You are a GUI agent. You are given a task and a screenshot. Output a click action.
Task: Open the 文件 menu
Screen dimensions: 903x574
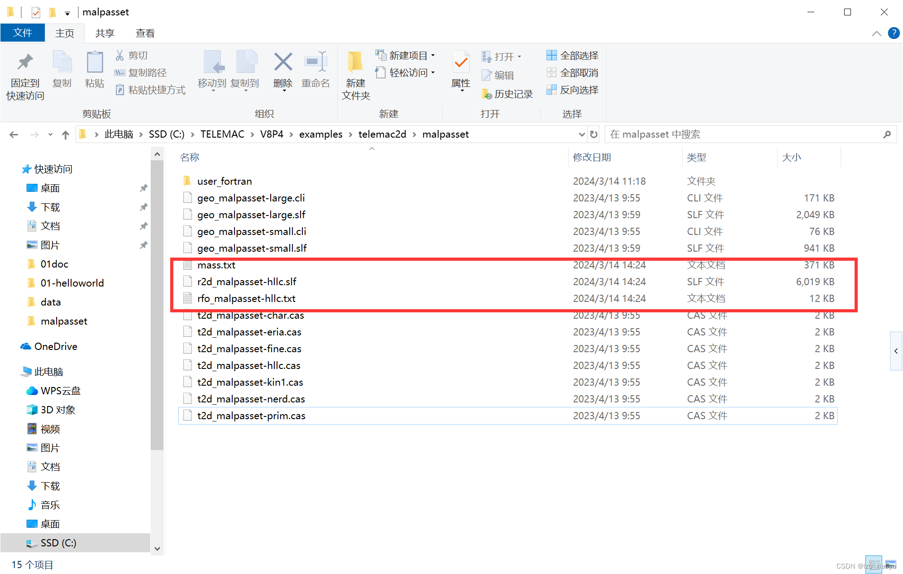(x=23, y=33)
